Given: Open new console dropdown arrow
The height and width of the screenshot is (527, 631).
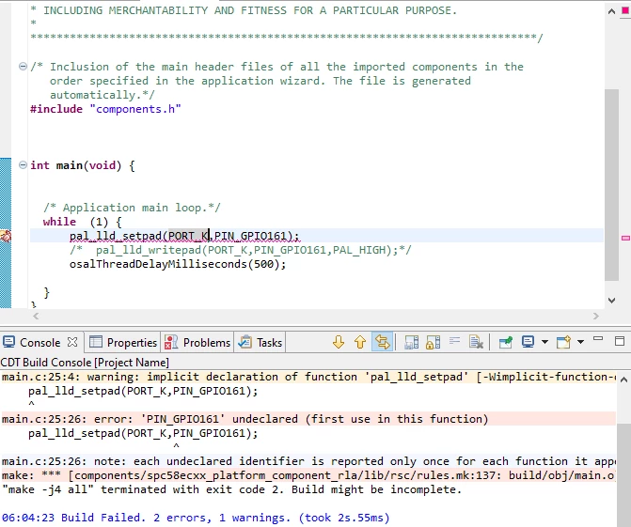Looking at the screenshot, I should (x=581, y=342).
